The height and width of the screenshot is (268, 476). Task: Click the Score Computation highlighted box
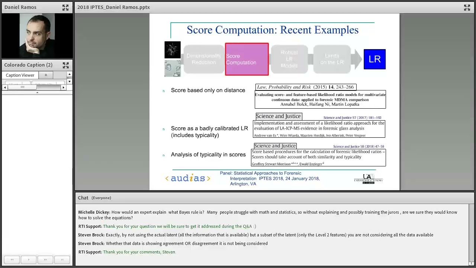point(247,59)
